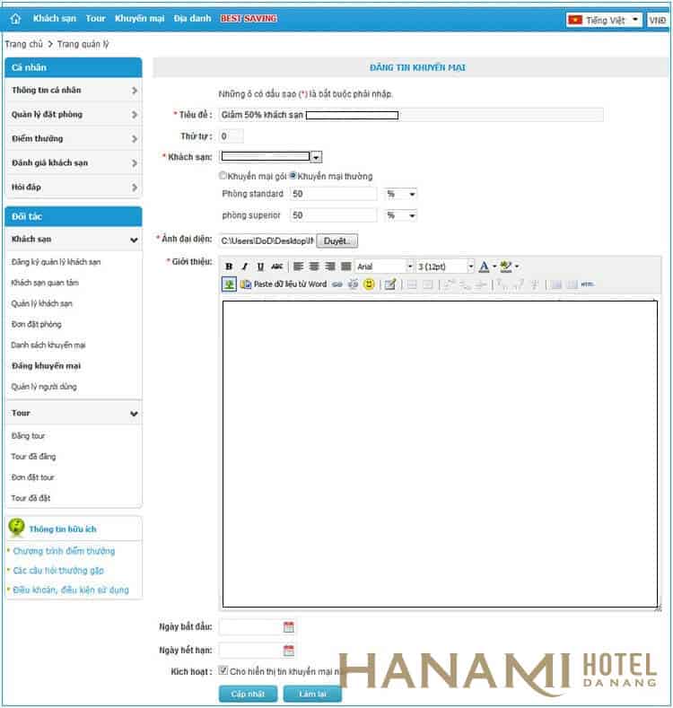Click the Duyệt browse button

pyautogui.click(x=336, y=241)
